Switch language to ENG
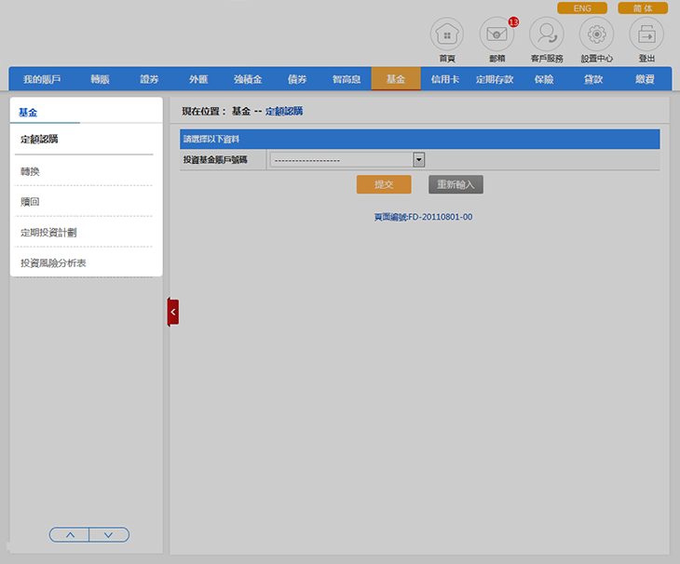Image resolution: width=680 pixels, height=564 pixels. 582,8
